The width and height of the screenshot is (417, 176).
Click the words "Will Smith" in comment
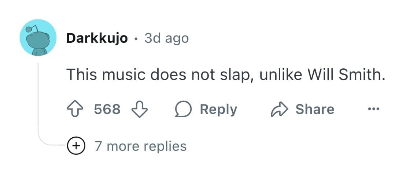tap(346, 75)
